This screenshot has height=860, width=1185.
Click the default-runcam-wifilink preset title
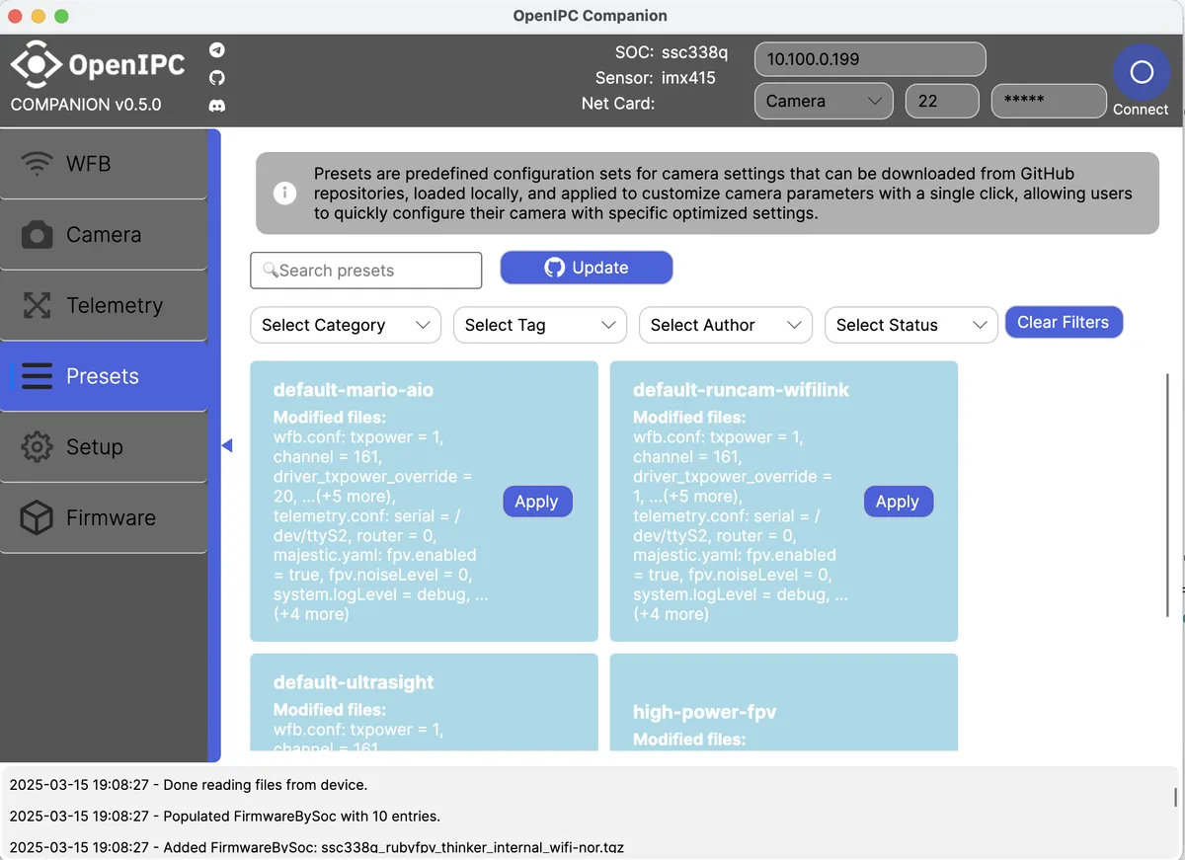742,390
